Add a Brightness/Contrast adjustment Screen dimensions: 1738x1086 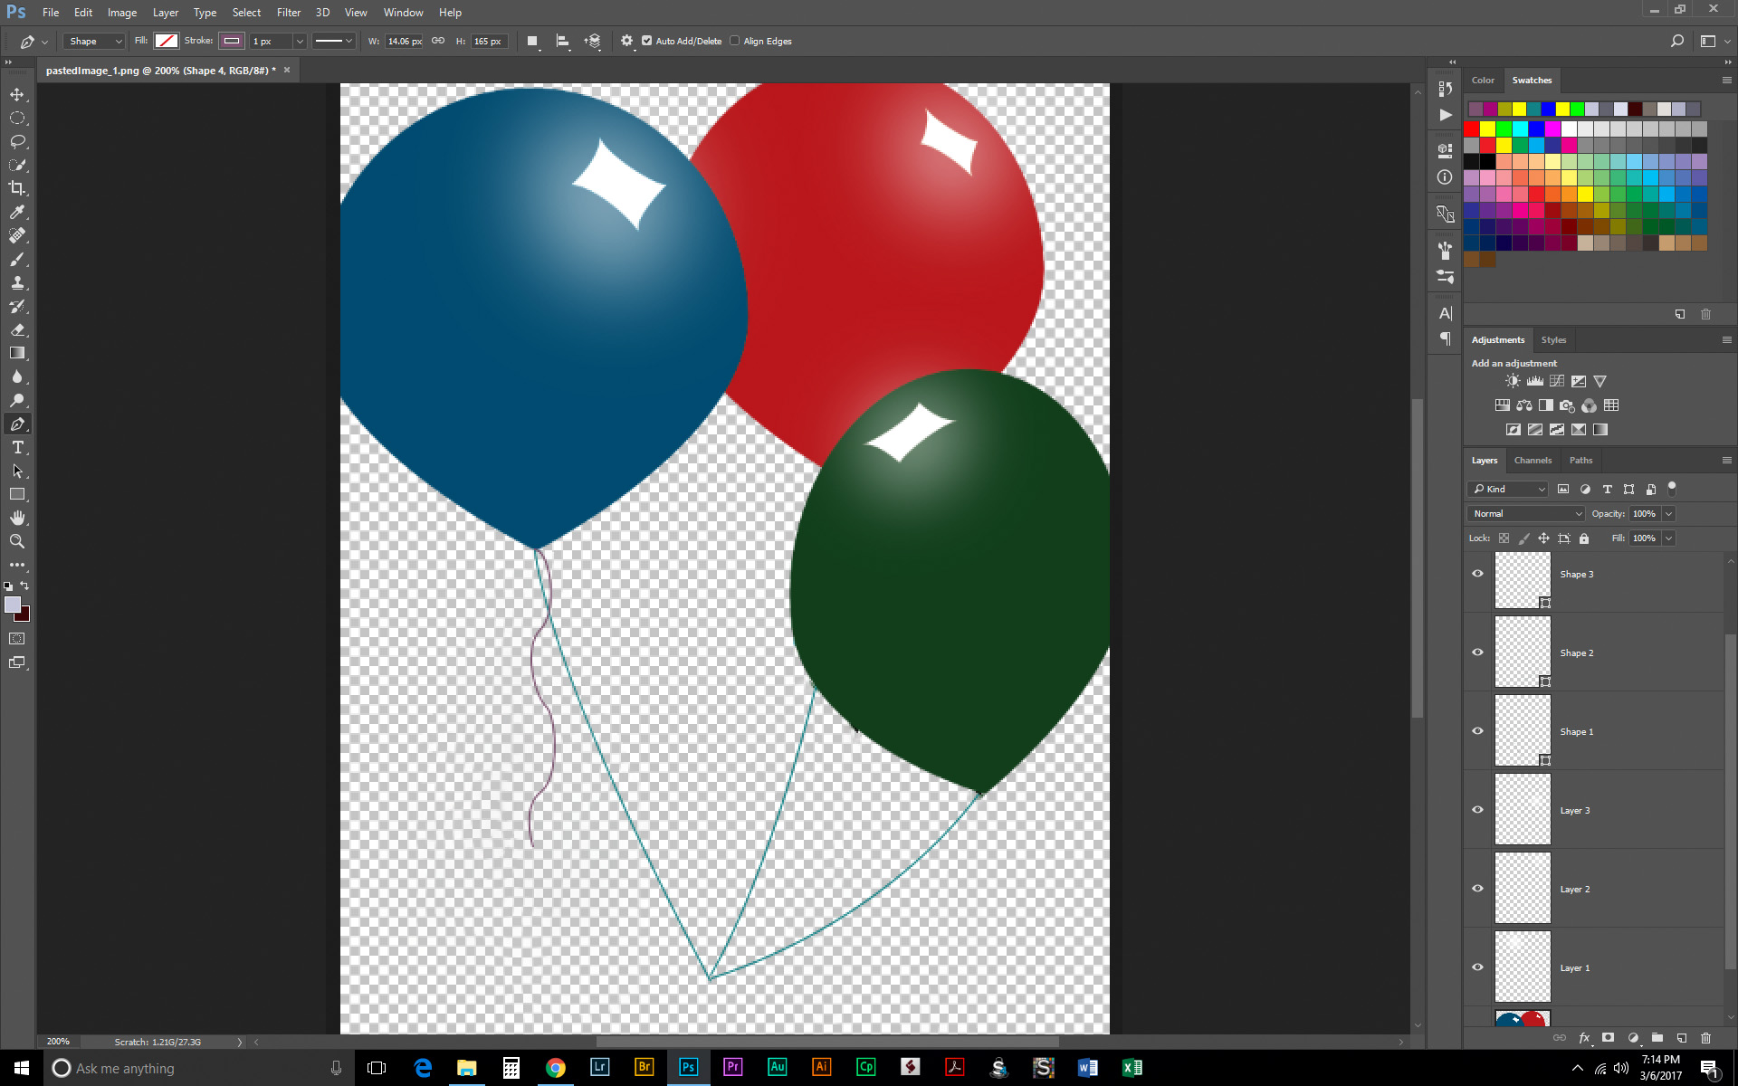tap(1513, 381)
